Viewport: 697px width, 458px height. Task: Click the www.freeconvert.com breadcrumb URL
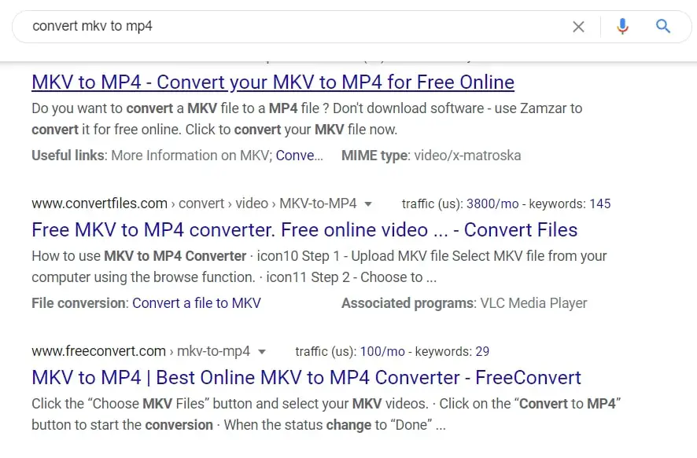[x=141, y=351]
